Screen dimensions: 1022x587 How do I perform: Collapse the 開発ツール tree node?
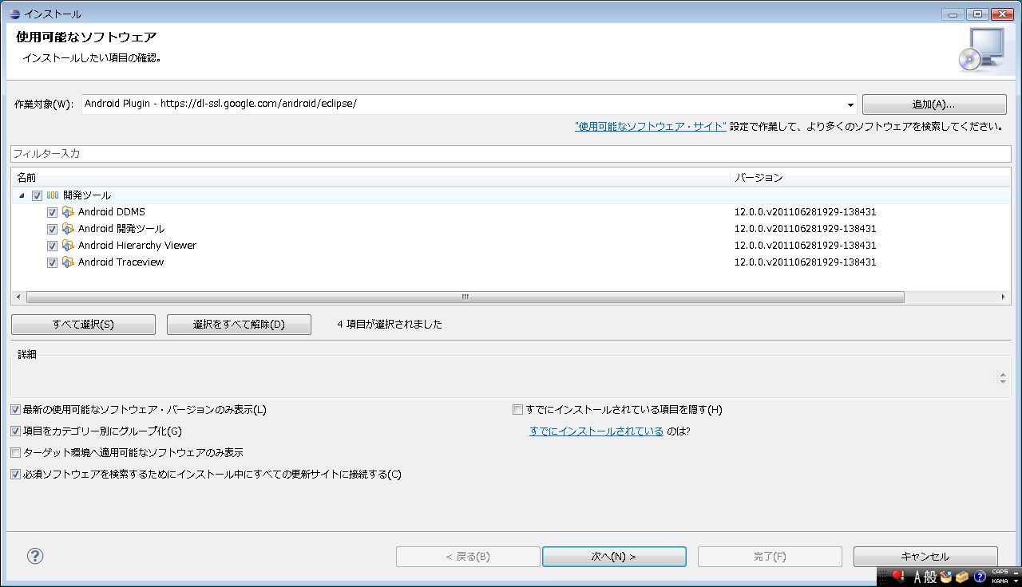[x=22, y=195]
